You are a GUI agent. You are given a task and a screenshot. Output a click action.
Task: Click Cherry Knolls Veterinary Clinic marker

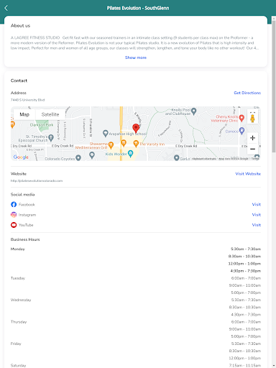click(241, 118)
